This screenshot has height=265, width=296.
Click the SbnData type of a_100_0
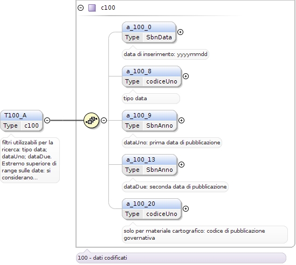pos(159,37)
